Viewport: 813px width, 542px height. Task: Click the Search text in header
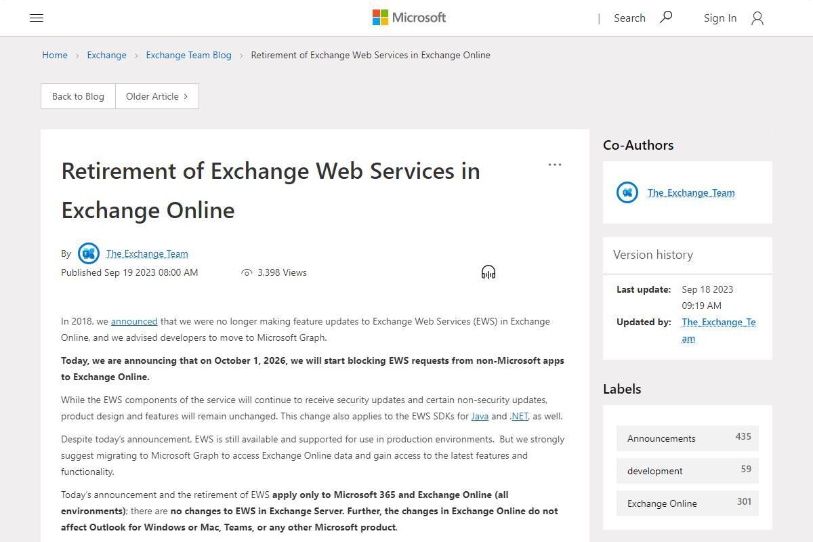click(x=629, y=18)
